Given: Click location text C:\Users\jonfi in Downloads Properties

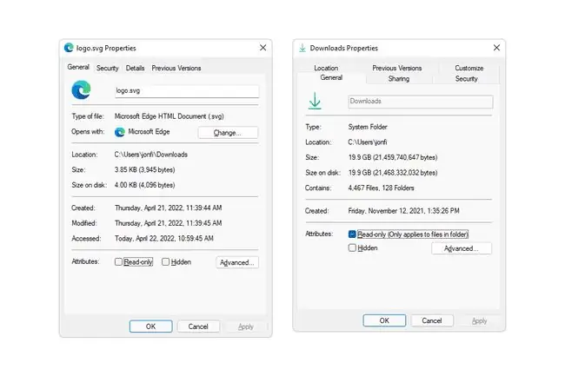Looking at the screenshot, I should pyautogui.click(x=367, y=142).
